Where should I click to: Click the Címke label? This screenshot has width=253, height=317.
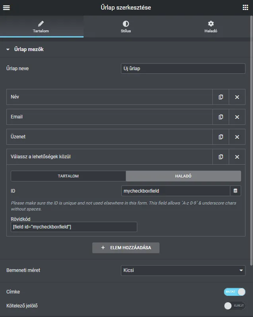click(x=13, y=292)
